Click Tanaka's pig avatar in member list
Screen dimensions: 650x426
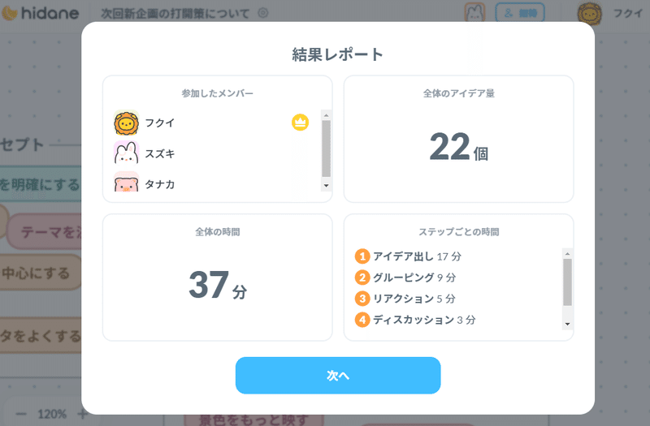click(x=126, y=183)
